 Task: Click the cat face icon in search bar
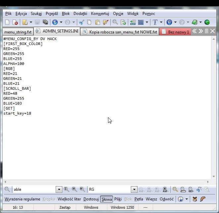[195, 199]
